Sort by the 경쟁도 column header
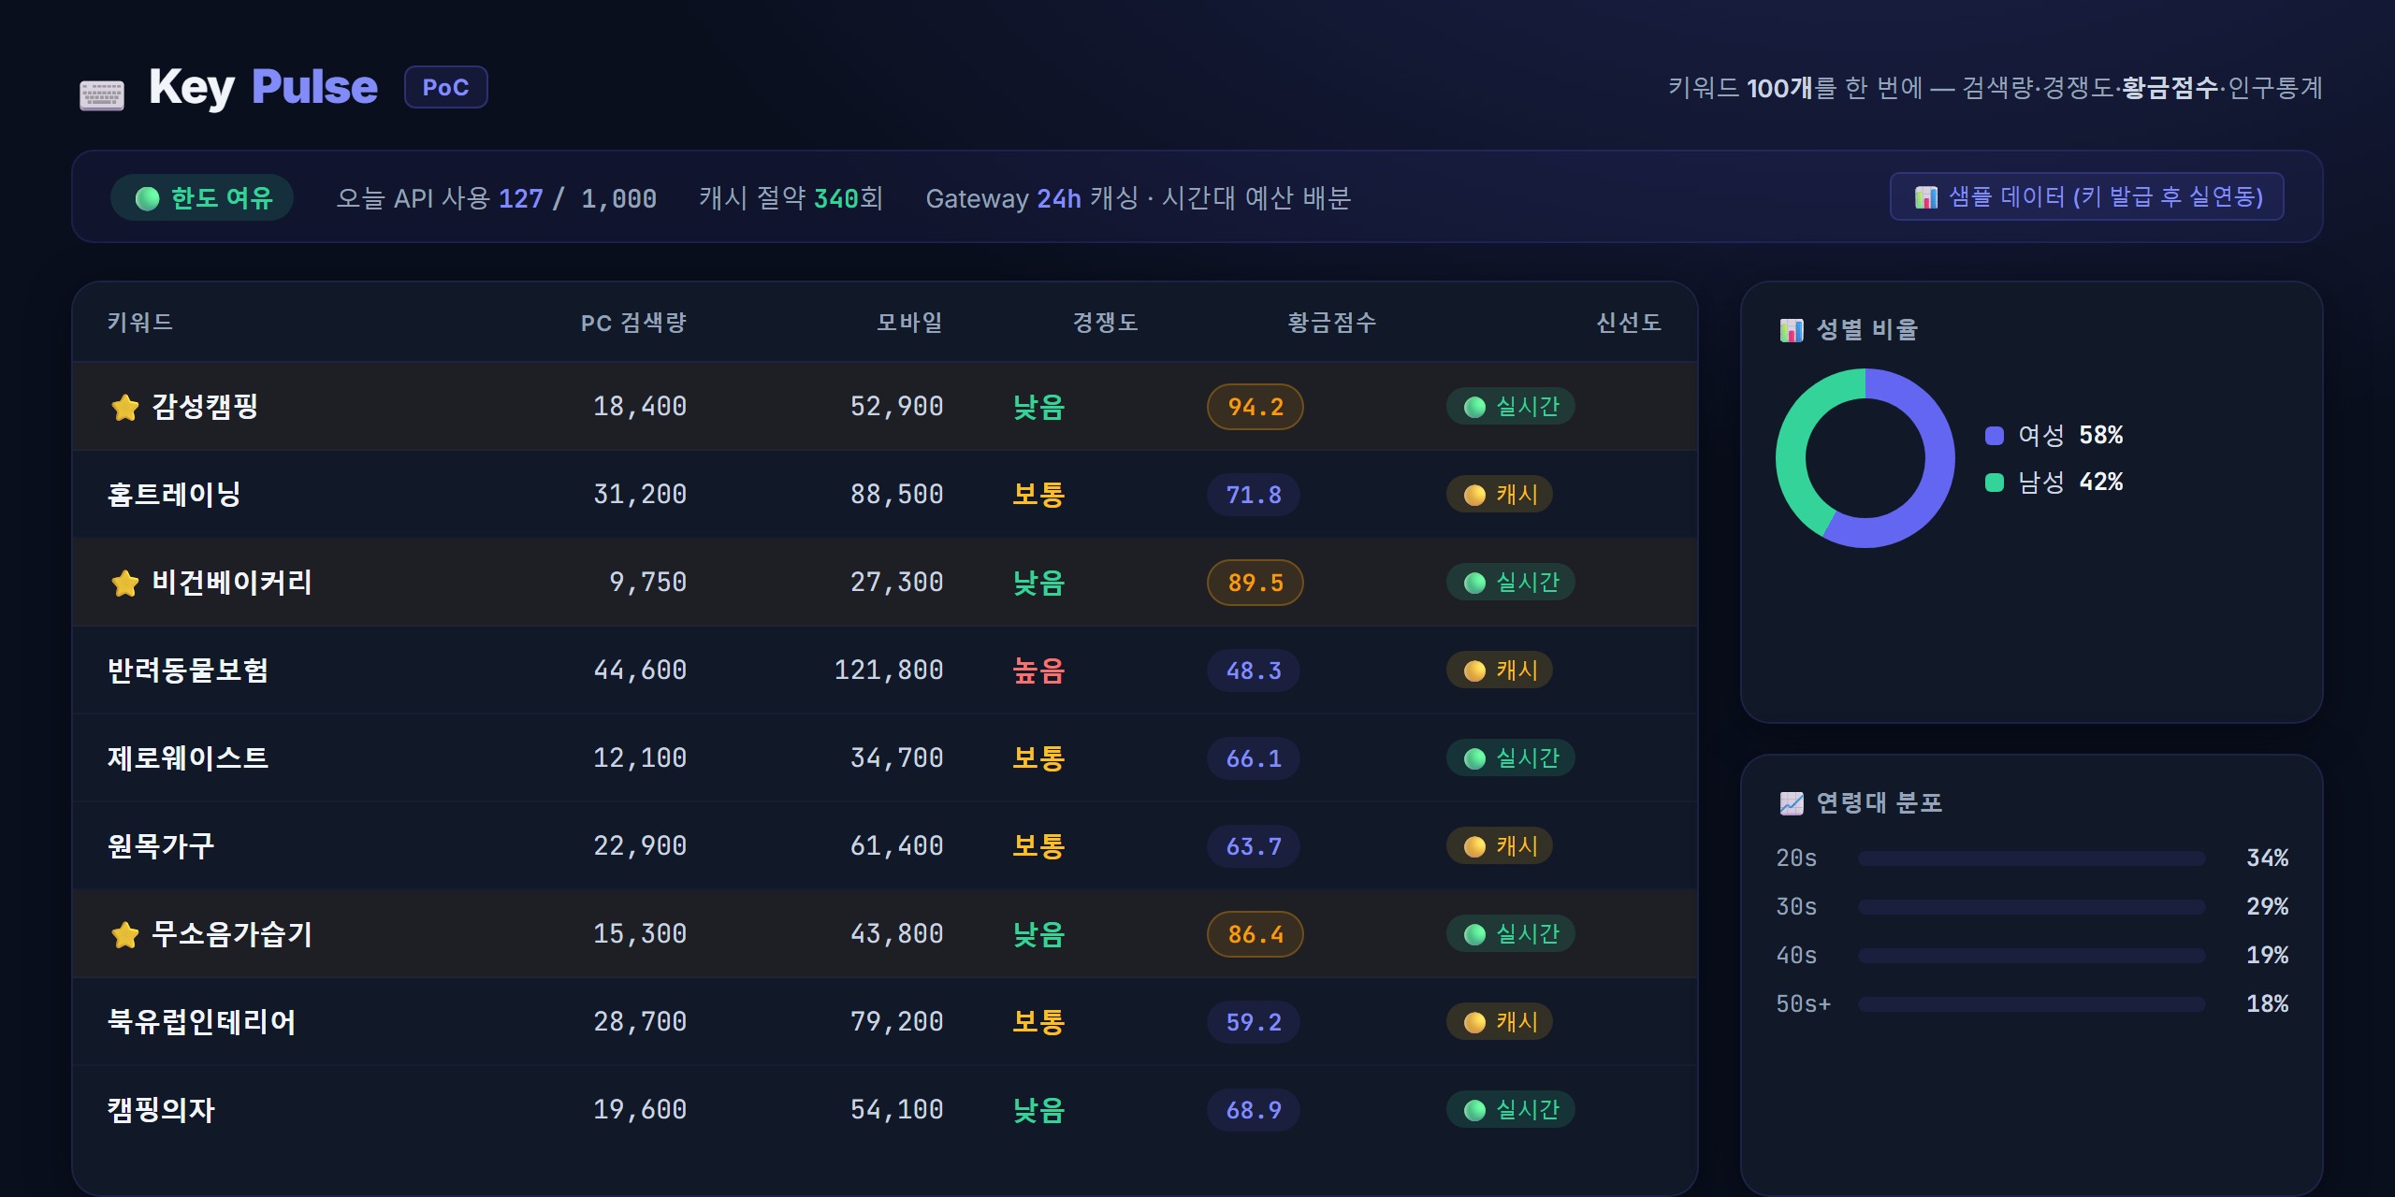Viewport: 2395px width, 1197px height. click(x=1105, y=323)
